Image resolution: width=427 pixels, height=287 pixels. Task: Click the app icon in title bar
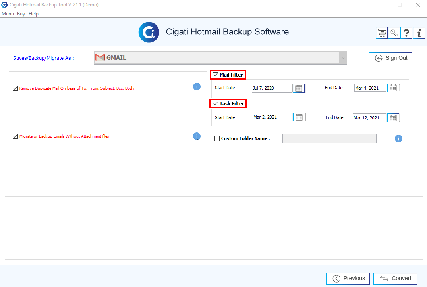(4, 5)
